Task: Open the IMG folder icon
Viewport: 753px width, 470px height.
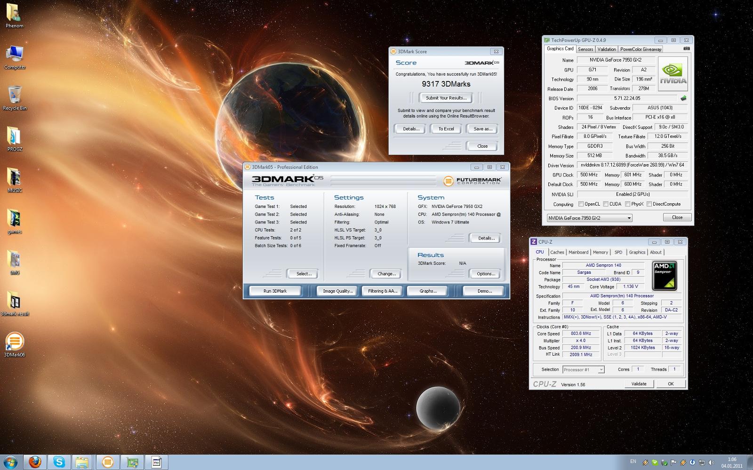Action: tap(15, 262)
